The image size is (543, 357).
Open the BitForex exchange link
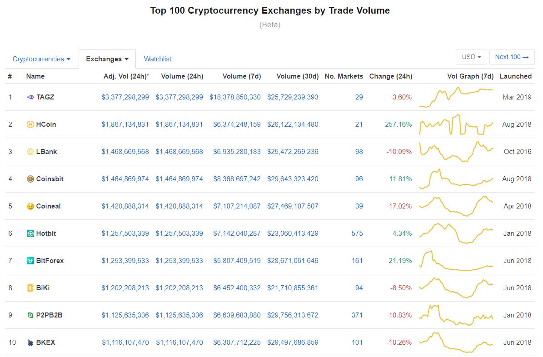pyautogui.click(x=50, y=261)
